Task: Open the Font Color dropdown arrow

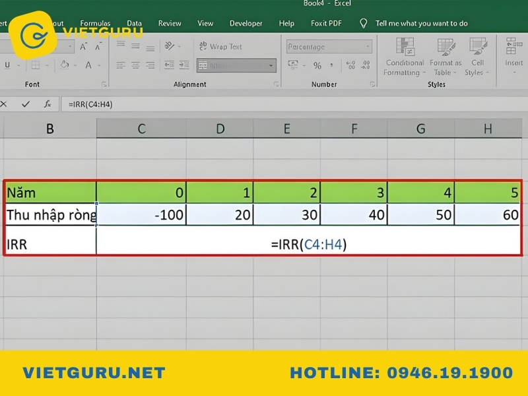Action: click(x=100, y=65)
